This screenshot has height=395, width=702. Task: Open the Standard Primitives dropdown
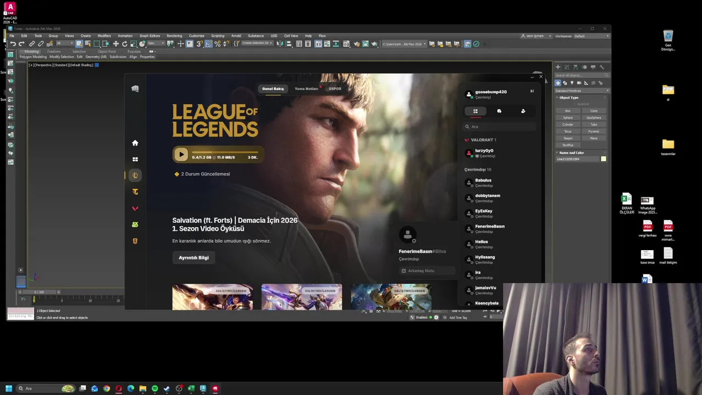[582, 91]
